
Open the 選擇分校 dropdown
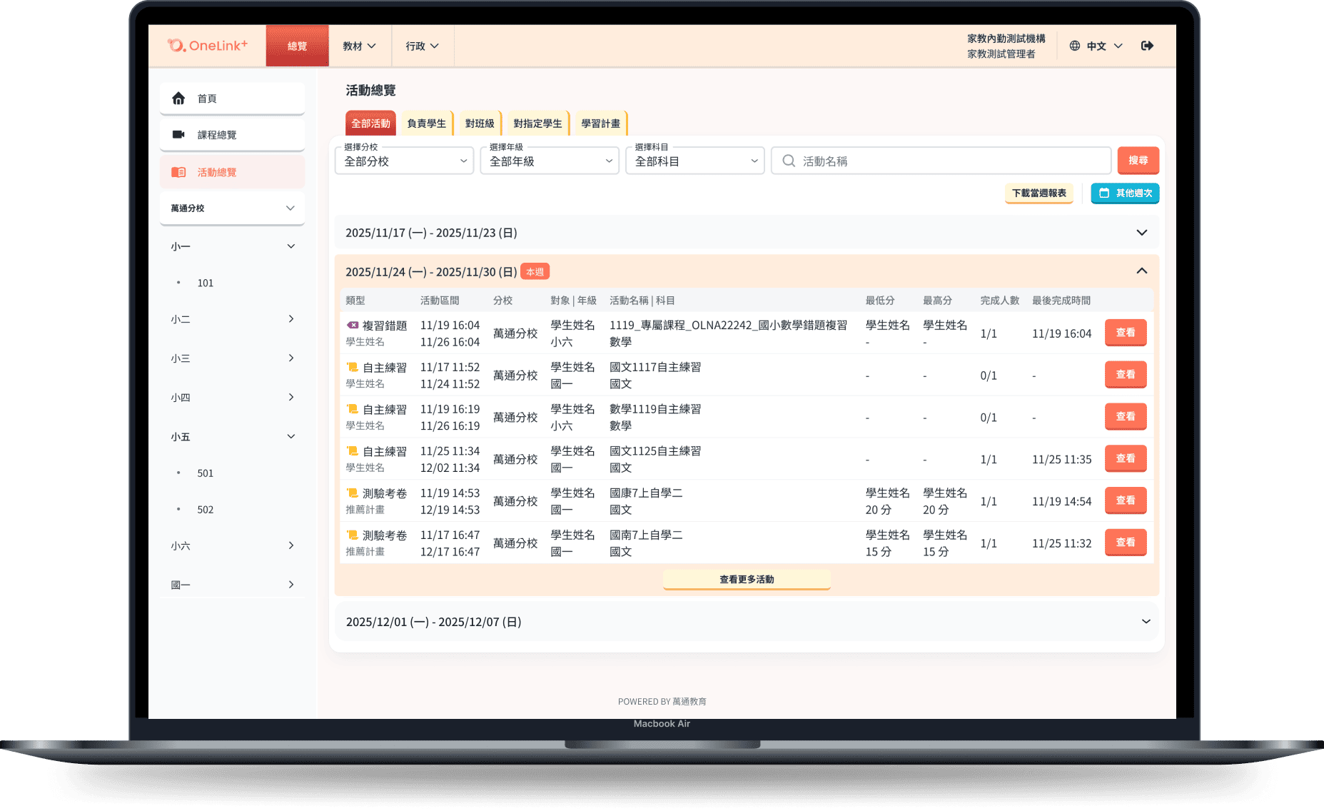[x=404, y=161]
